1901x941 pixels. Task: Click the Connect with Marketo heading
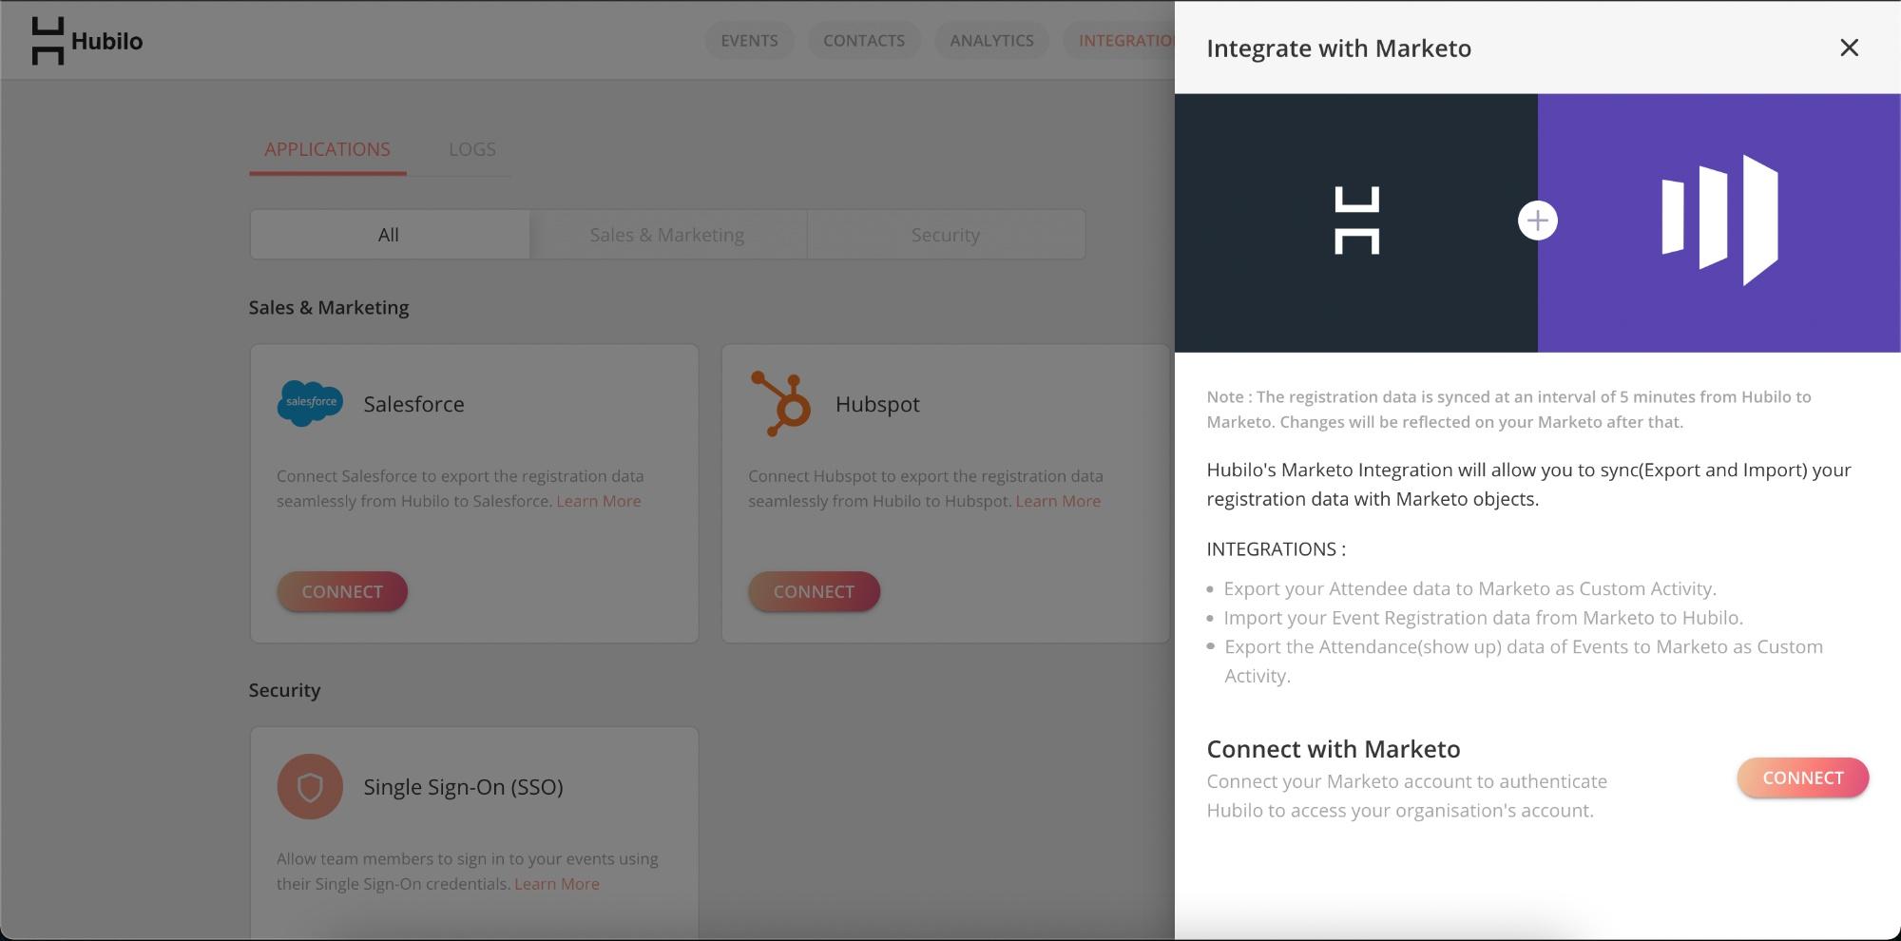[x=1333, y=749]
